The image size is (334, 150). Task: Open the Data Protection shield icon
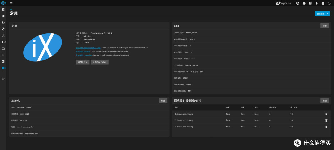(x=3, y=29)
